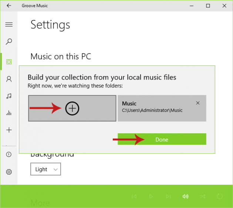Screen dimensions: 233x208
Task: Skip to the previous track
Action: click(x=135, y=196)
